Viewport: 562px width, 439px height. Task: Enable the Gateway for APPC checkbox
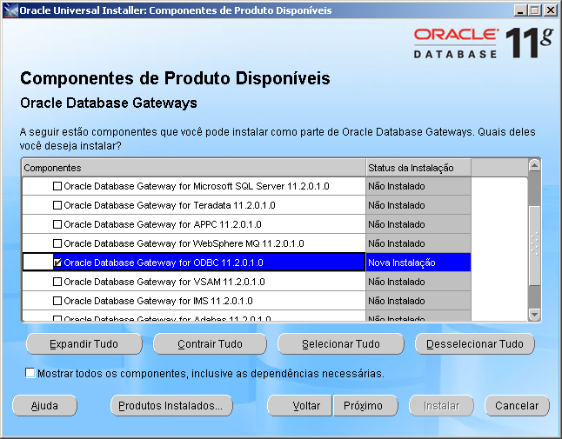(57, 224)
